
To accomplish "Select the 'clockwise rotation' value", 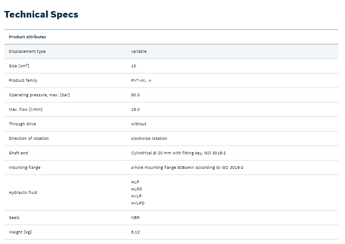I will tap(149, 138).
